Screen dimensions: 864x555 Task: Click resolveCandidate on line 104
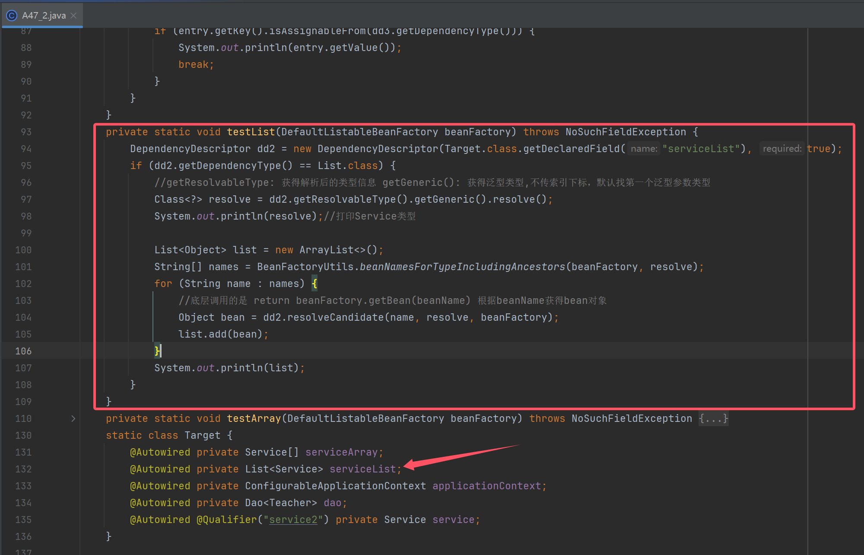pos(335,317)
